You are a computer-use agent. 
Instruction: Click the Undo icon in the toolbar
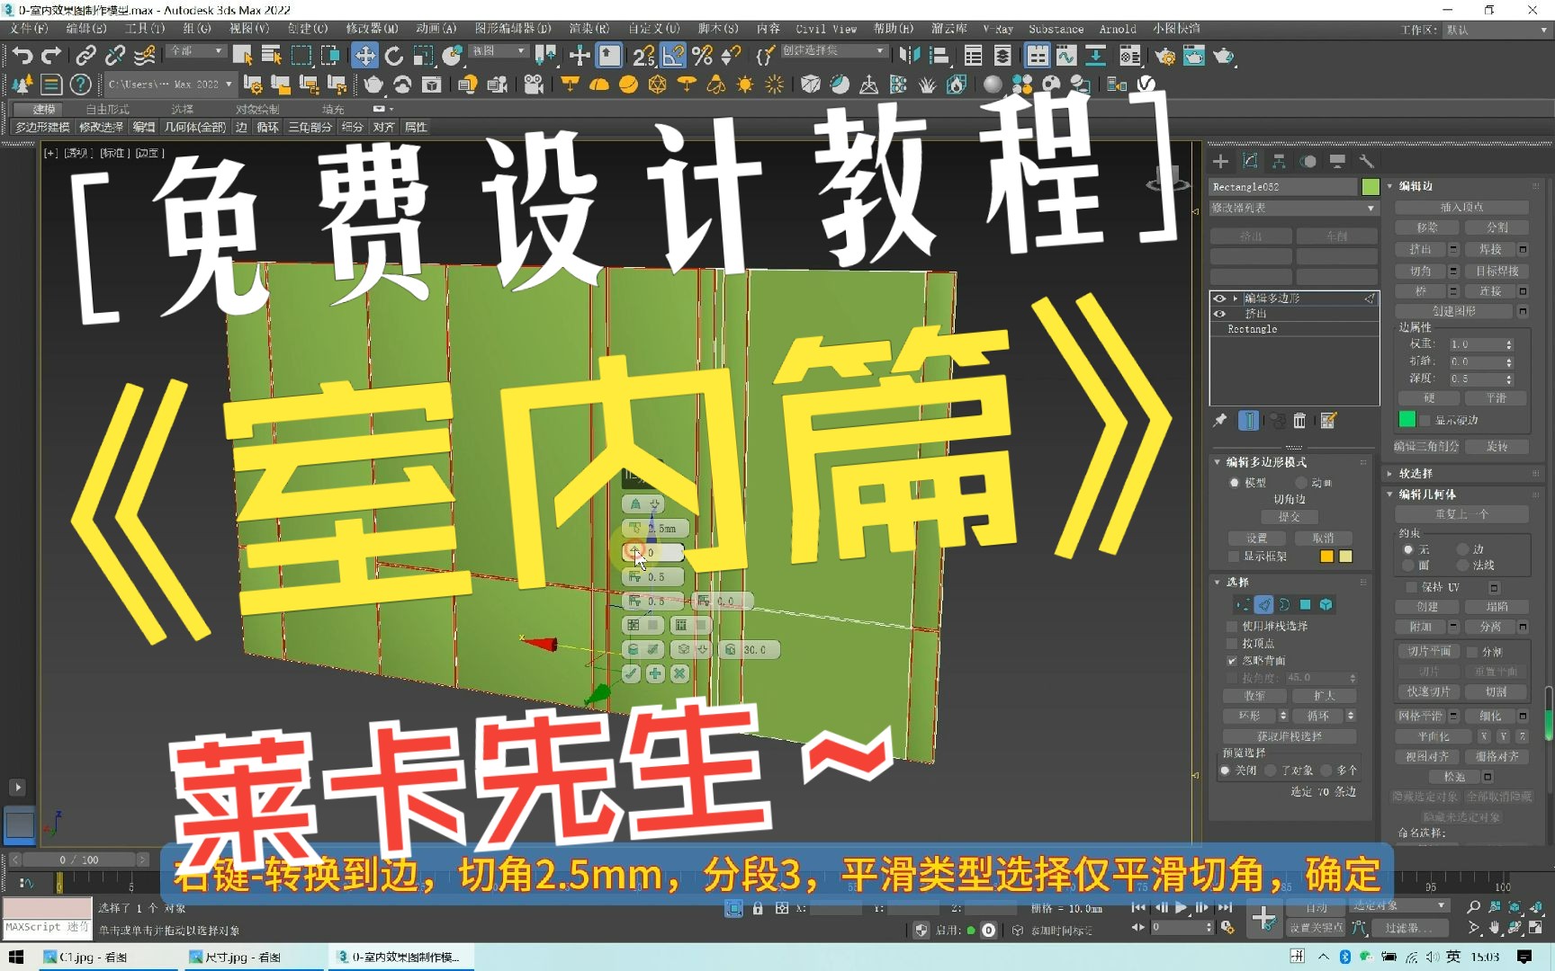(x=23, y=56)
